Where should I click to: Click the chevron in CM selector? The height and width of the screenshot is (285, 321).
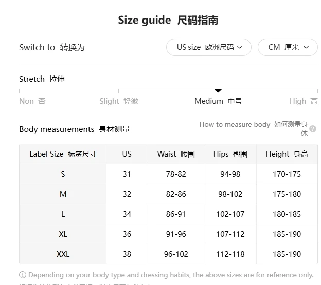306,47
